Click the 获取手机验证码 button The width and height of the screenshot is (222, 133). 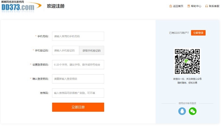[92, 51]
